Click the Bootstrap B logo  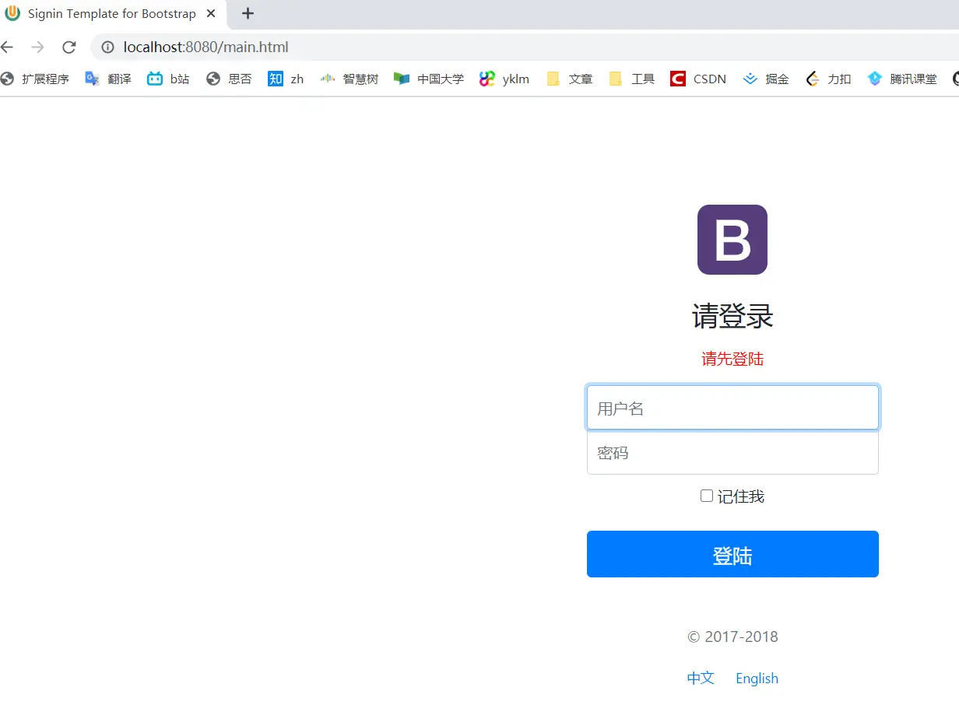pos(732,240)
